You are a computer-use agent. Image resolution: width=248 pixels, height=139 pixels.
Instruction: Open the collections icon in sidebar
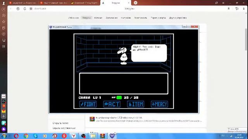[x=3, y=28]
